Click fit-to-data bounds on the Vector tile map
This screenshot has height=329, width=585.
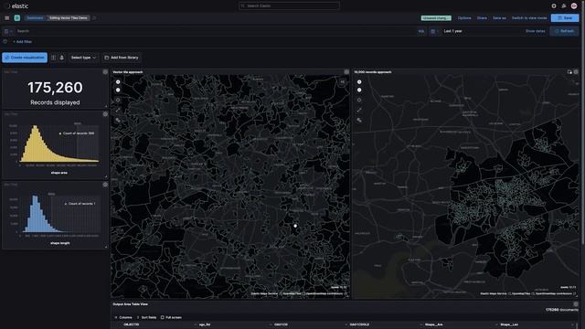(118, 100)
